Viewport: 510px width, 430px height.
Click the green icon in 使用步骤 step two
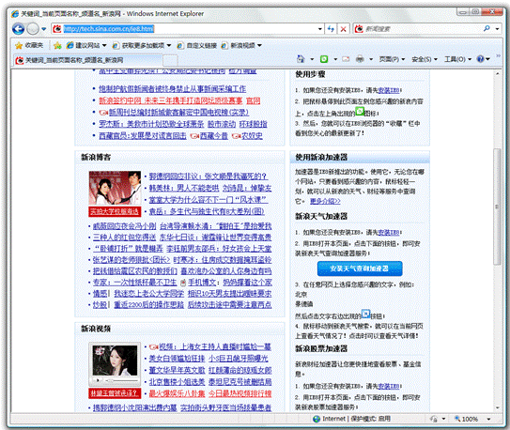pos(359,111)
